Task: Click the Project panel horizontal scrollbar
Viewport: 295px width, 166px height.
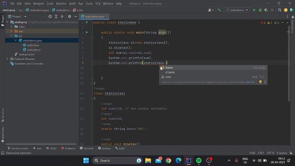Action: [x=41, y=144]
